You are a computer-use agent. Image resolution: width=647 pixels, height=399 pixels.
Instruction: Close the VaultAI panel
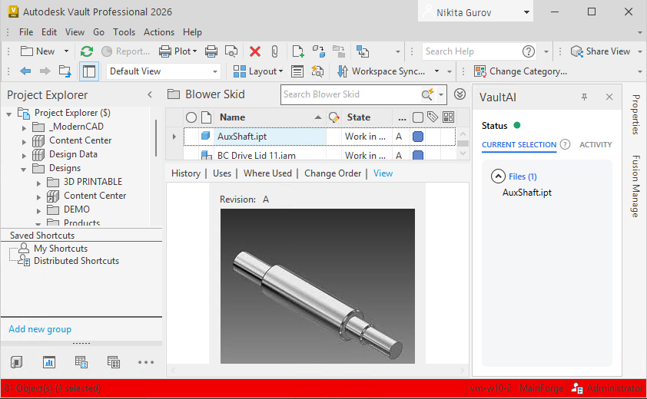(609, 97)
